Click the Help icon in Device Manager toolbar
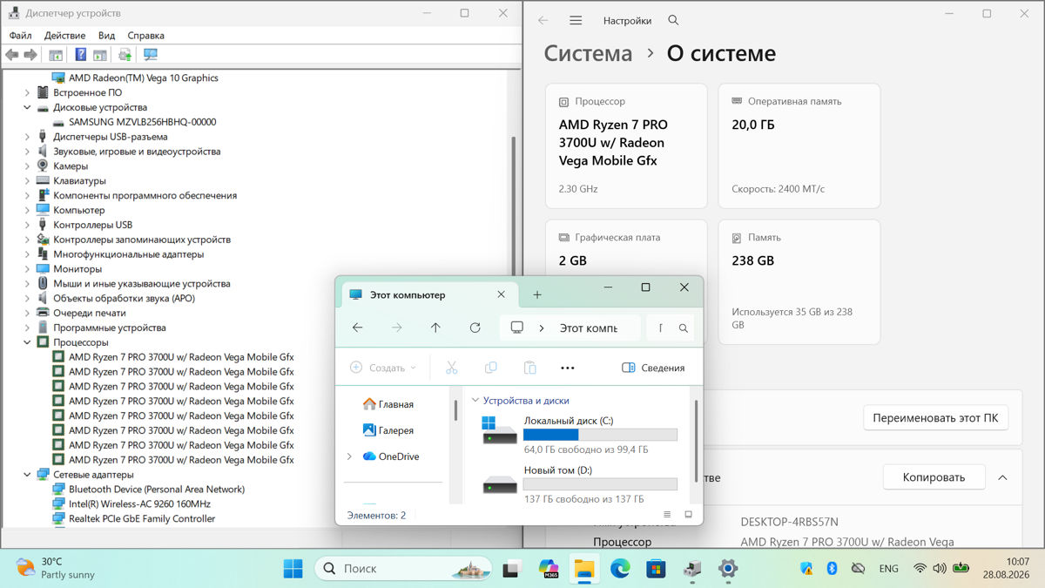 [x=80, y=55]
